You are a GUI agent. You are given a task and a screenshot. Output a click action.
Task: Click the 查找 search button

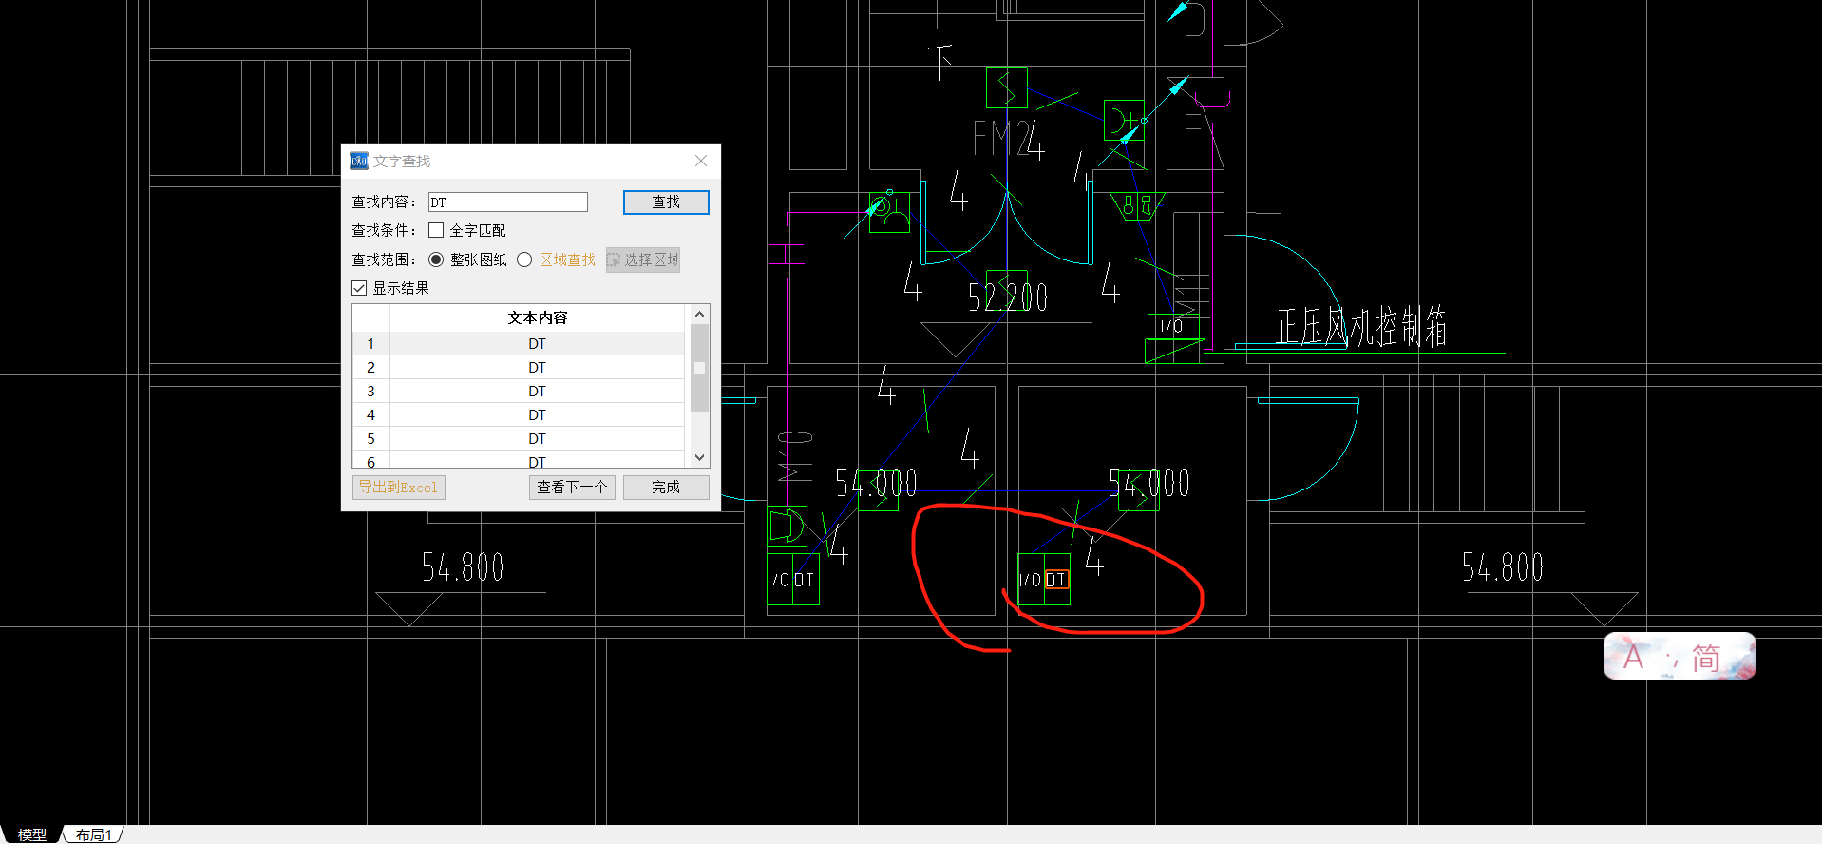coord(665,201)
